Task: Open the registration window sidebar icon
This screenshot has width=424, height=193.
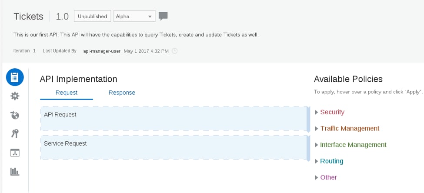Action: pyautogui.click(x=15, y=153)
